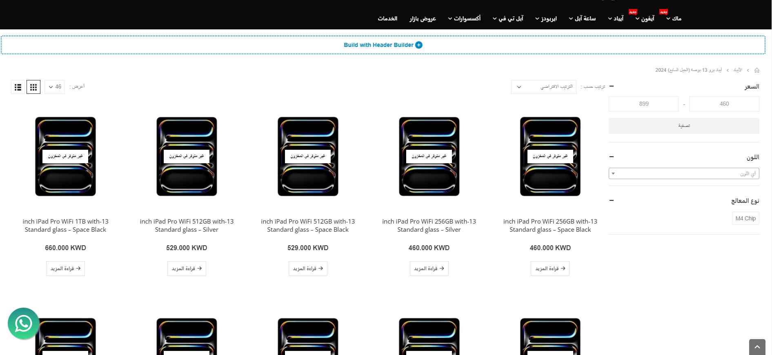This screenshot has width=772, height=355.
Task: Click قراءة المزيد under 512GB Space Black iPad
Action: (308, 268)
